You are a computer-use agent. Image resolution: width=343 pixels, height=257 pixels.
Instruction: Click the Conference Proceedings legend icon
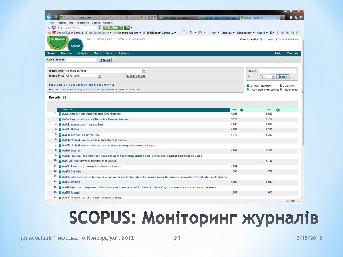[248, 89]
